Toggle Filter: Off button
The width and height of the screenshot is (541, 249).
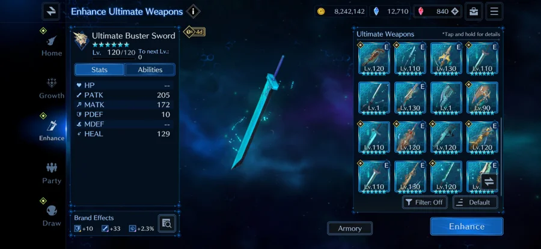tap(425, 203)
